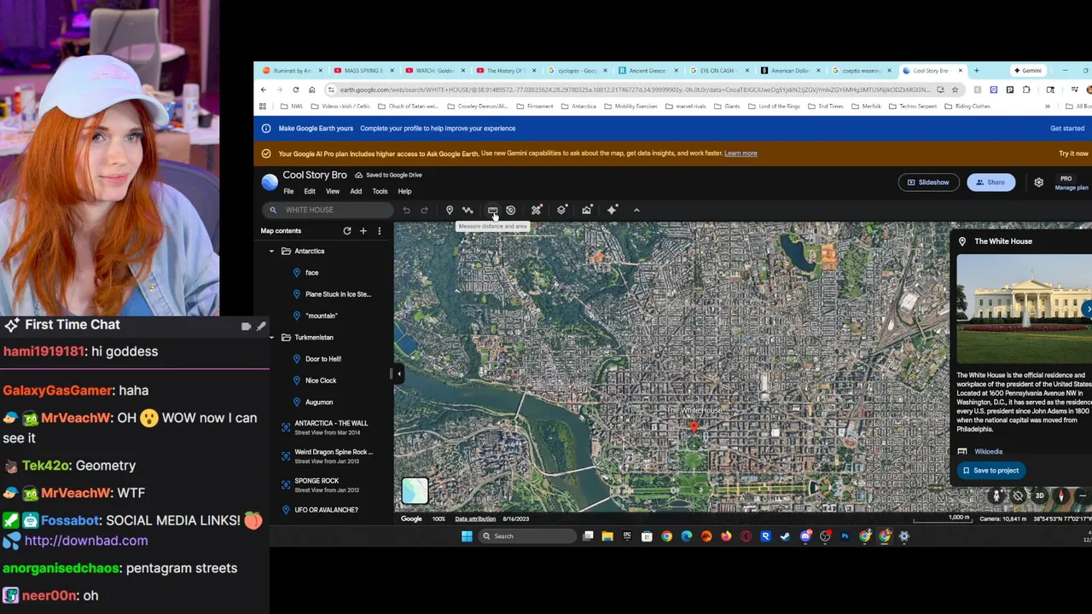Collapse the Map contents side panel arrow
1092x614 pixels.
click(398, 374)
